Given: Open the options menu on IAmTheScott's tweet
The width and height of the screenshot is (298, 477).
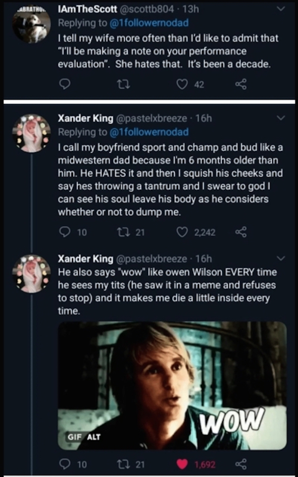Looking at the screenshot, I should (x=281, y=8).
